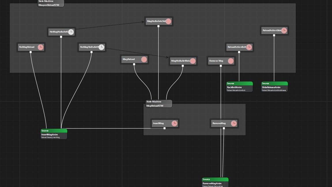332x187 pixels.
Task: Click the clock icon on NoMagReload node
Action: (41, 47)
